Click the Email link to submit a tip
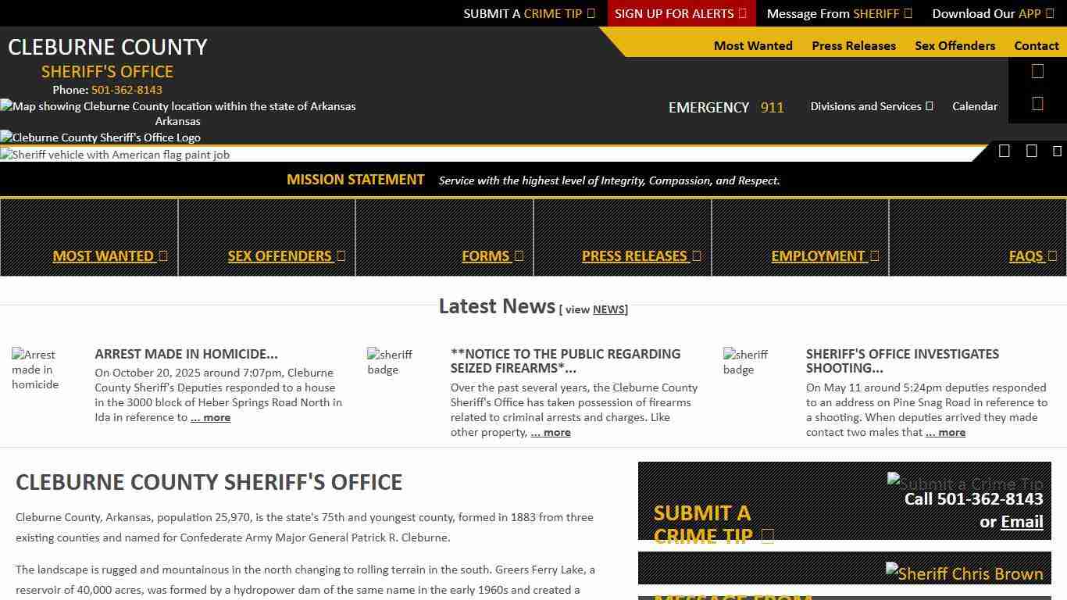Viewport: 1067px width, 600px height. (1022, 522)
